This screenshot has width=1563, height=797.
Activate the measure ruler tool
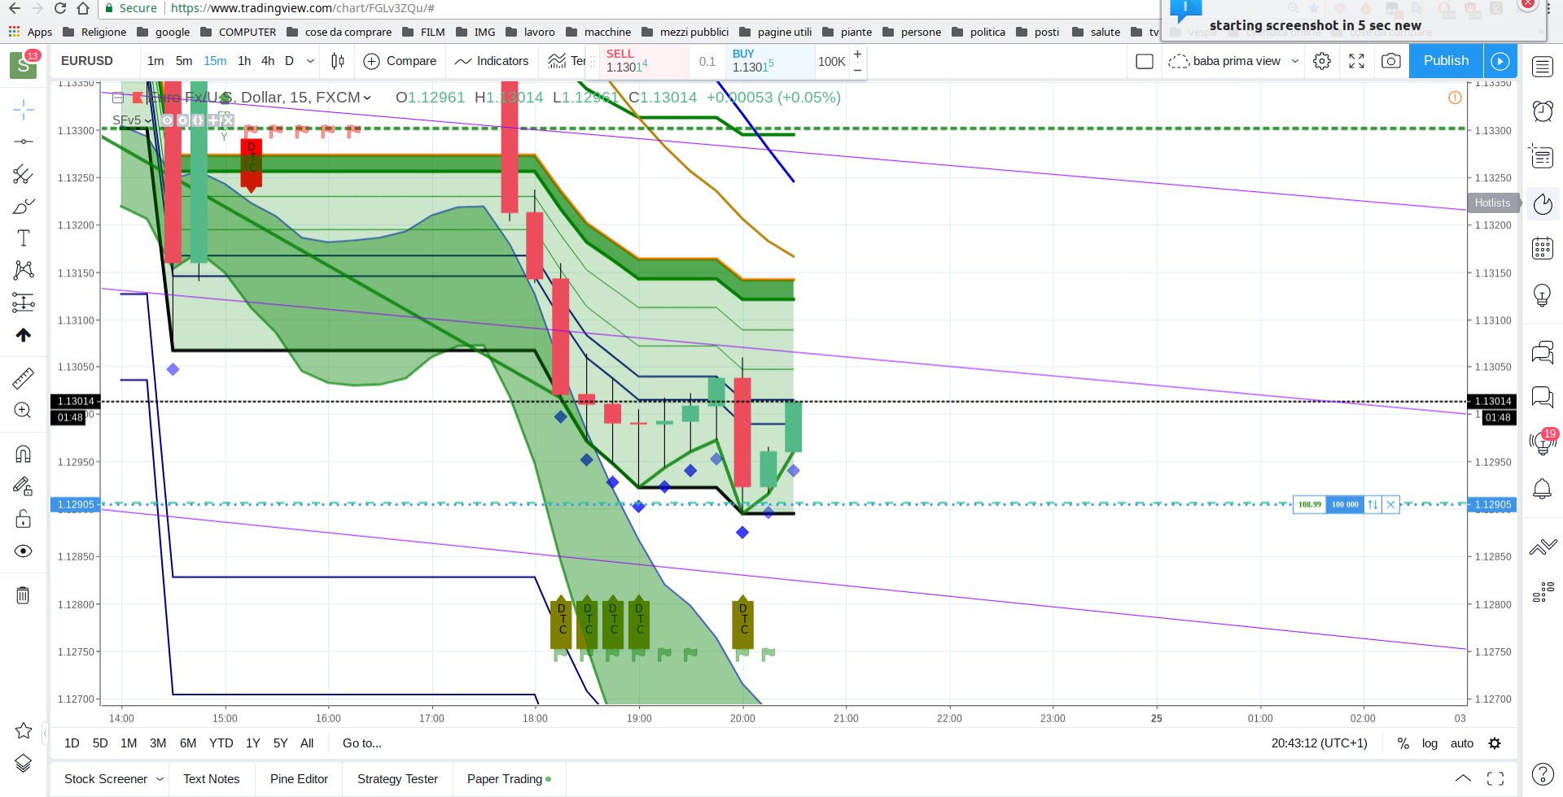(x=24, y=378)
